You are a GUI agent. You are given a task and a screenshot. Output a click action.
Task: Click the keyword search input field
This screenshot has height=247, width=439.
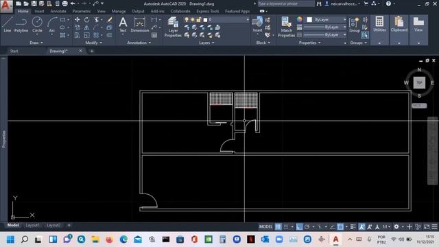point(286,3)
